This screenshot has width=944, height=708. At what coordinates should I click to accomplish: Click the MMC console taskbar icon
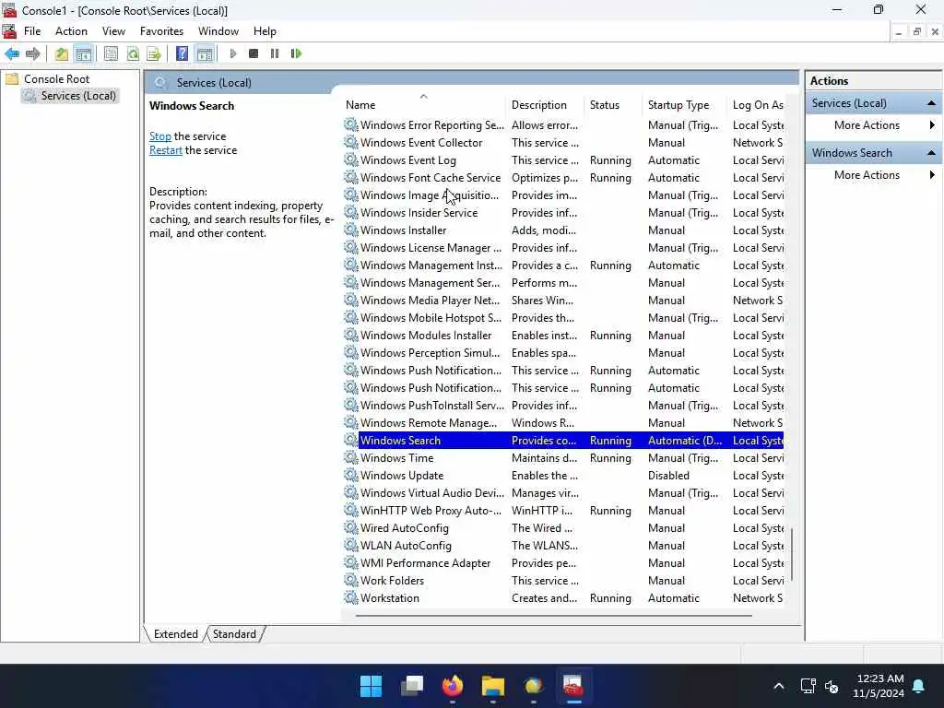573,686
